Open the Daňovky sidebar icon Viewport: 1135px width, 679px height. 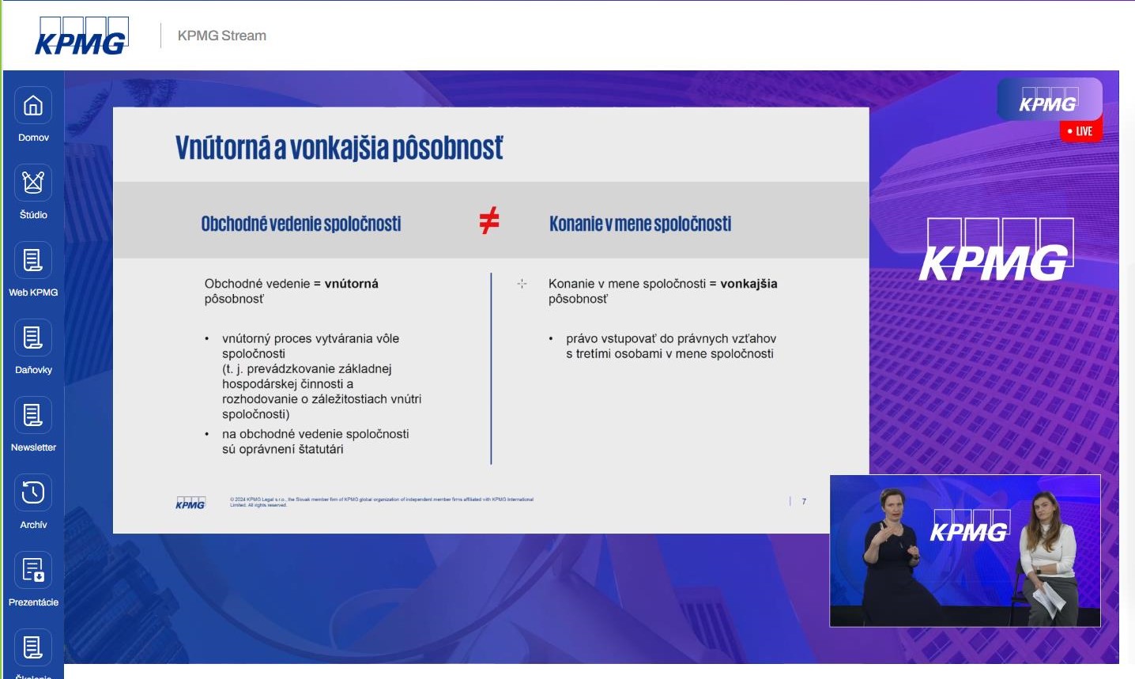coord(33,338)
